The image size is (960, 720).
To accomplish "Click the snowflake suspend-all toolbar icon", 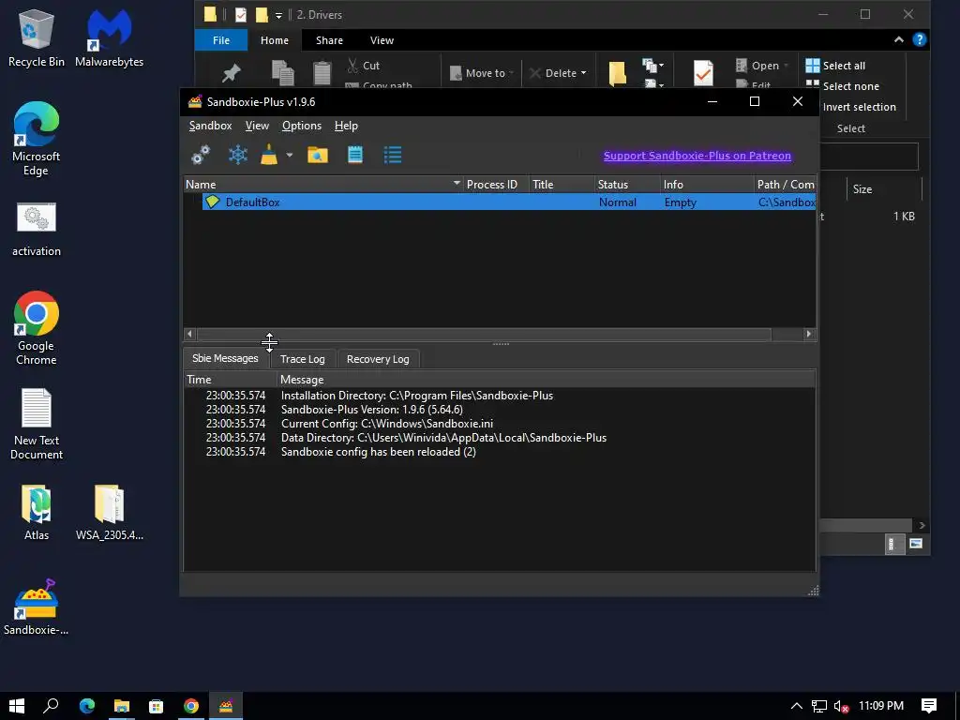I will pyautogui.click(x=237, y=155).
